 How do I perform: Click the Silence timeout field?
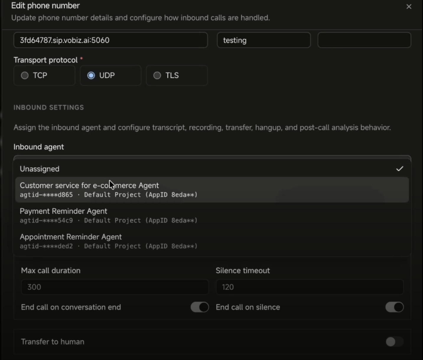point(310,287)
